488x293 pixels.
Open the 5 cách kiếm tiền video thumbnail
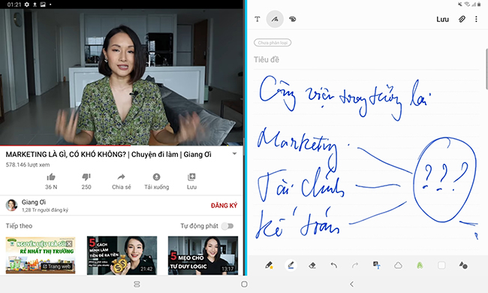tap(122, 255)
